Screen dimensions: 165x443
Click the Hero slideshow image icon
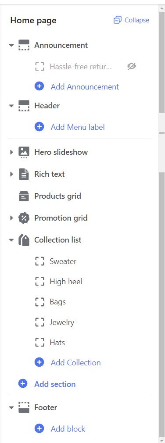pos(24,152)
